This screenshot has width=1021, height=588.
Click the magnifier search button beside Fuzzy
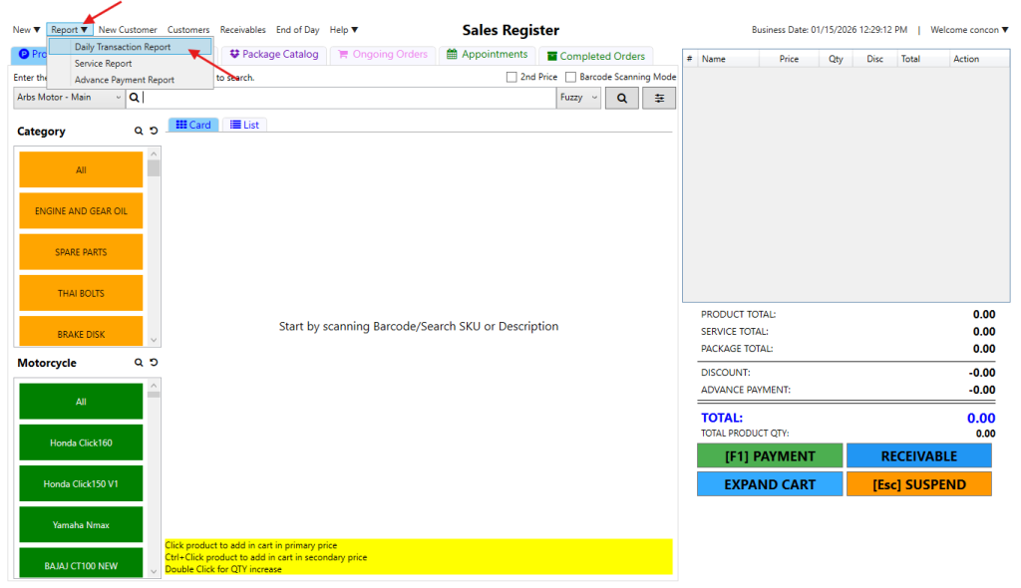point(622,98)
